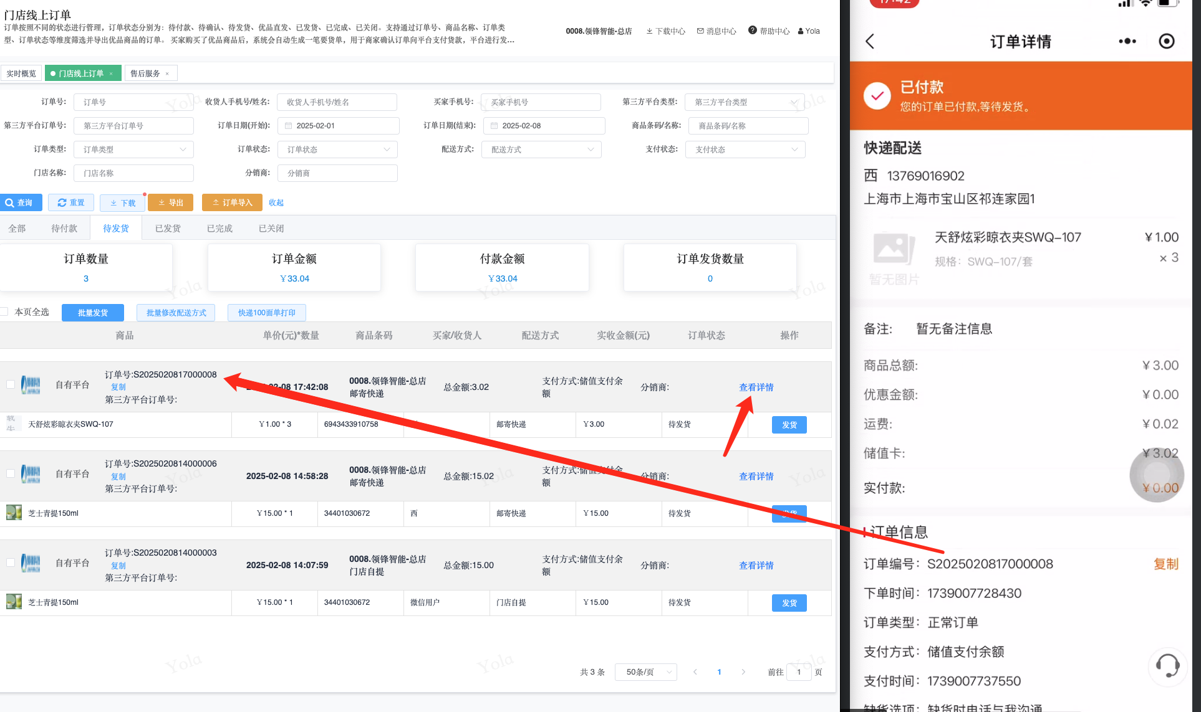Viewport: 1201px width, 712px height.
Task: Select checkbox for order S2025020814000003
Action: click(11, 563)
